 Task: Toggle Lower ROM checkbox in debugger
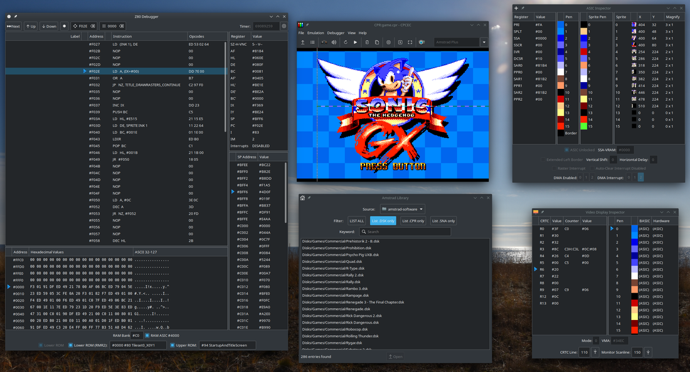click(x=41, y=345)
